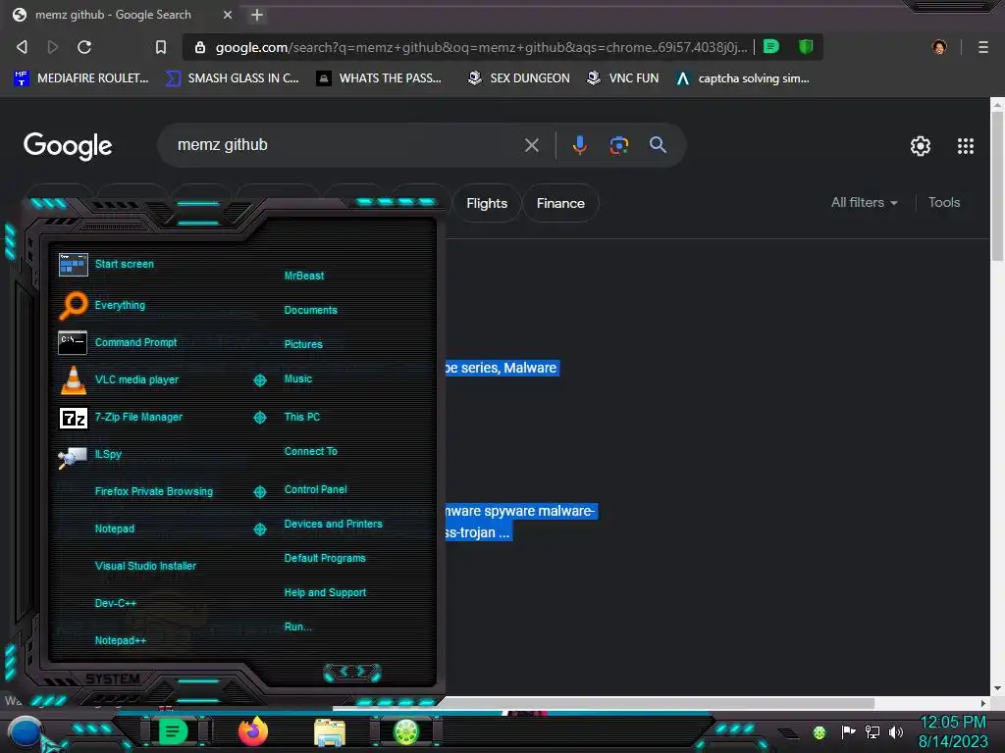This screenshot has width=1005, height=753.
Task: Open the Tools options
Action: click(943, 202)
